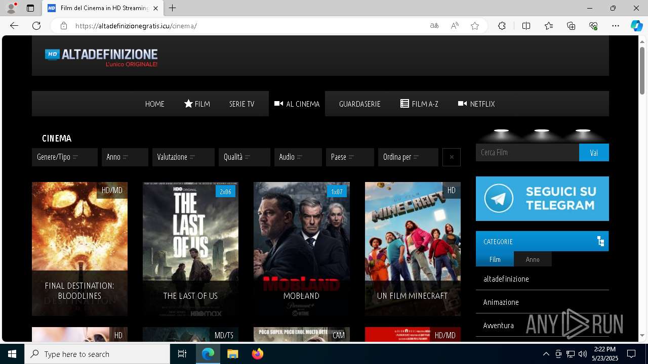Open GUARDASERIE link in menu
This screenshot has height=364, width=648.
pyautogui.click(x=359, y=104)
